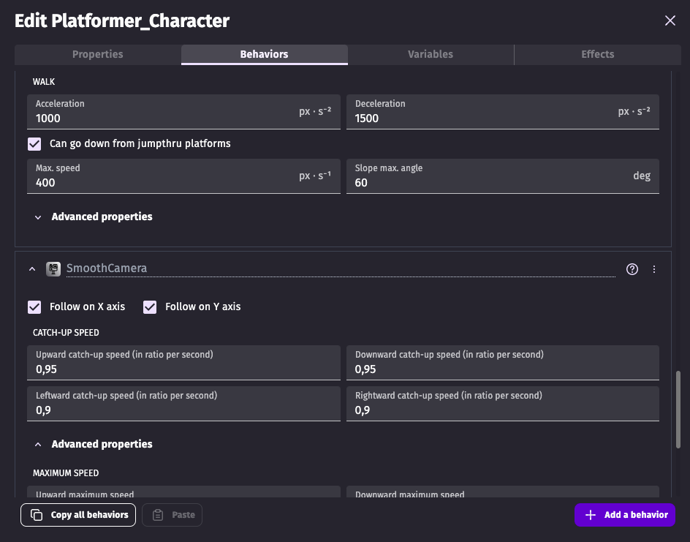Screen dimensions: 690x542
Task: Click the vertical scrollbar thumb
Action: [x=679, y=408]
